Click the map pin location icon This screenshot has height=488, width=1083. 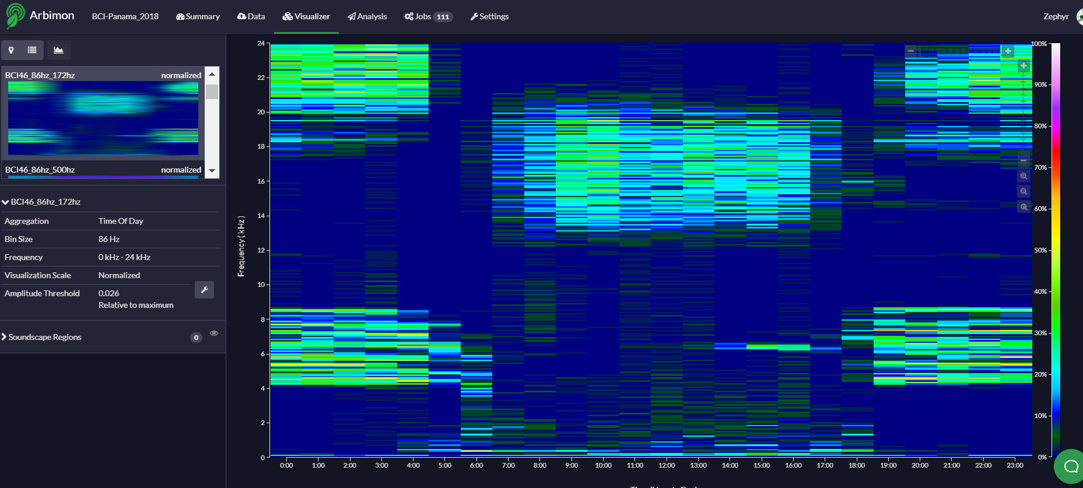pyautogui.click(x=11, y=50)
